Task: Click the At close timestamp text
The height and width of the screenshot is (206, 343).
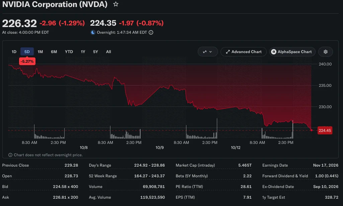Action: 25,32
